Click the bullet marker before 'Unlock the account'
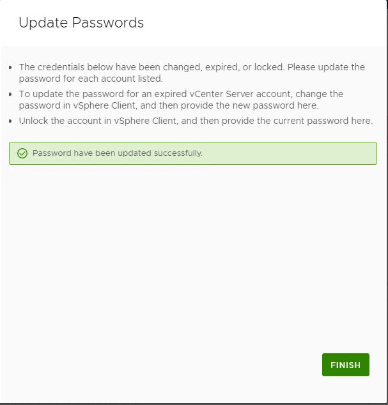 [10, 121]
